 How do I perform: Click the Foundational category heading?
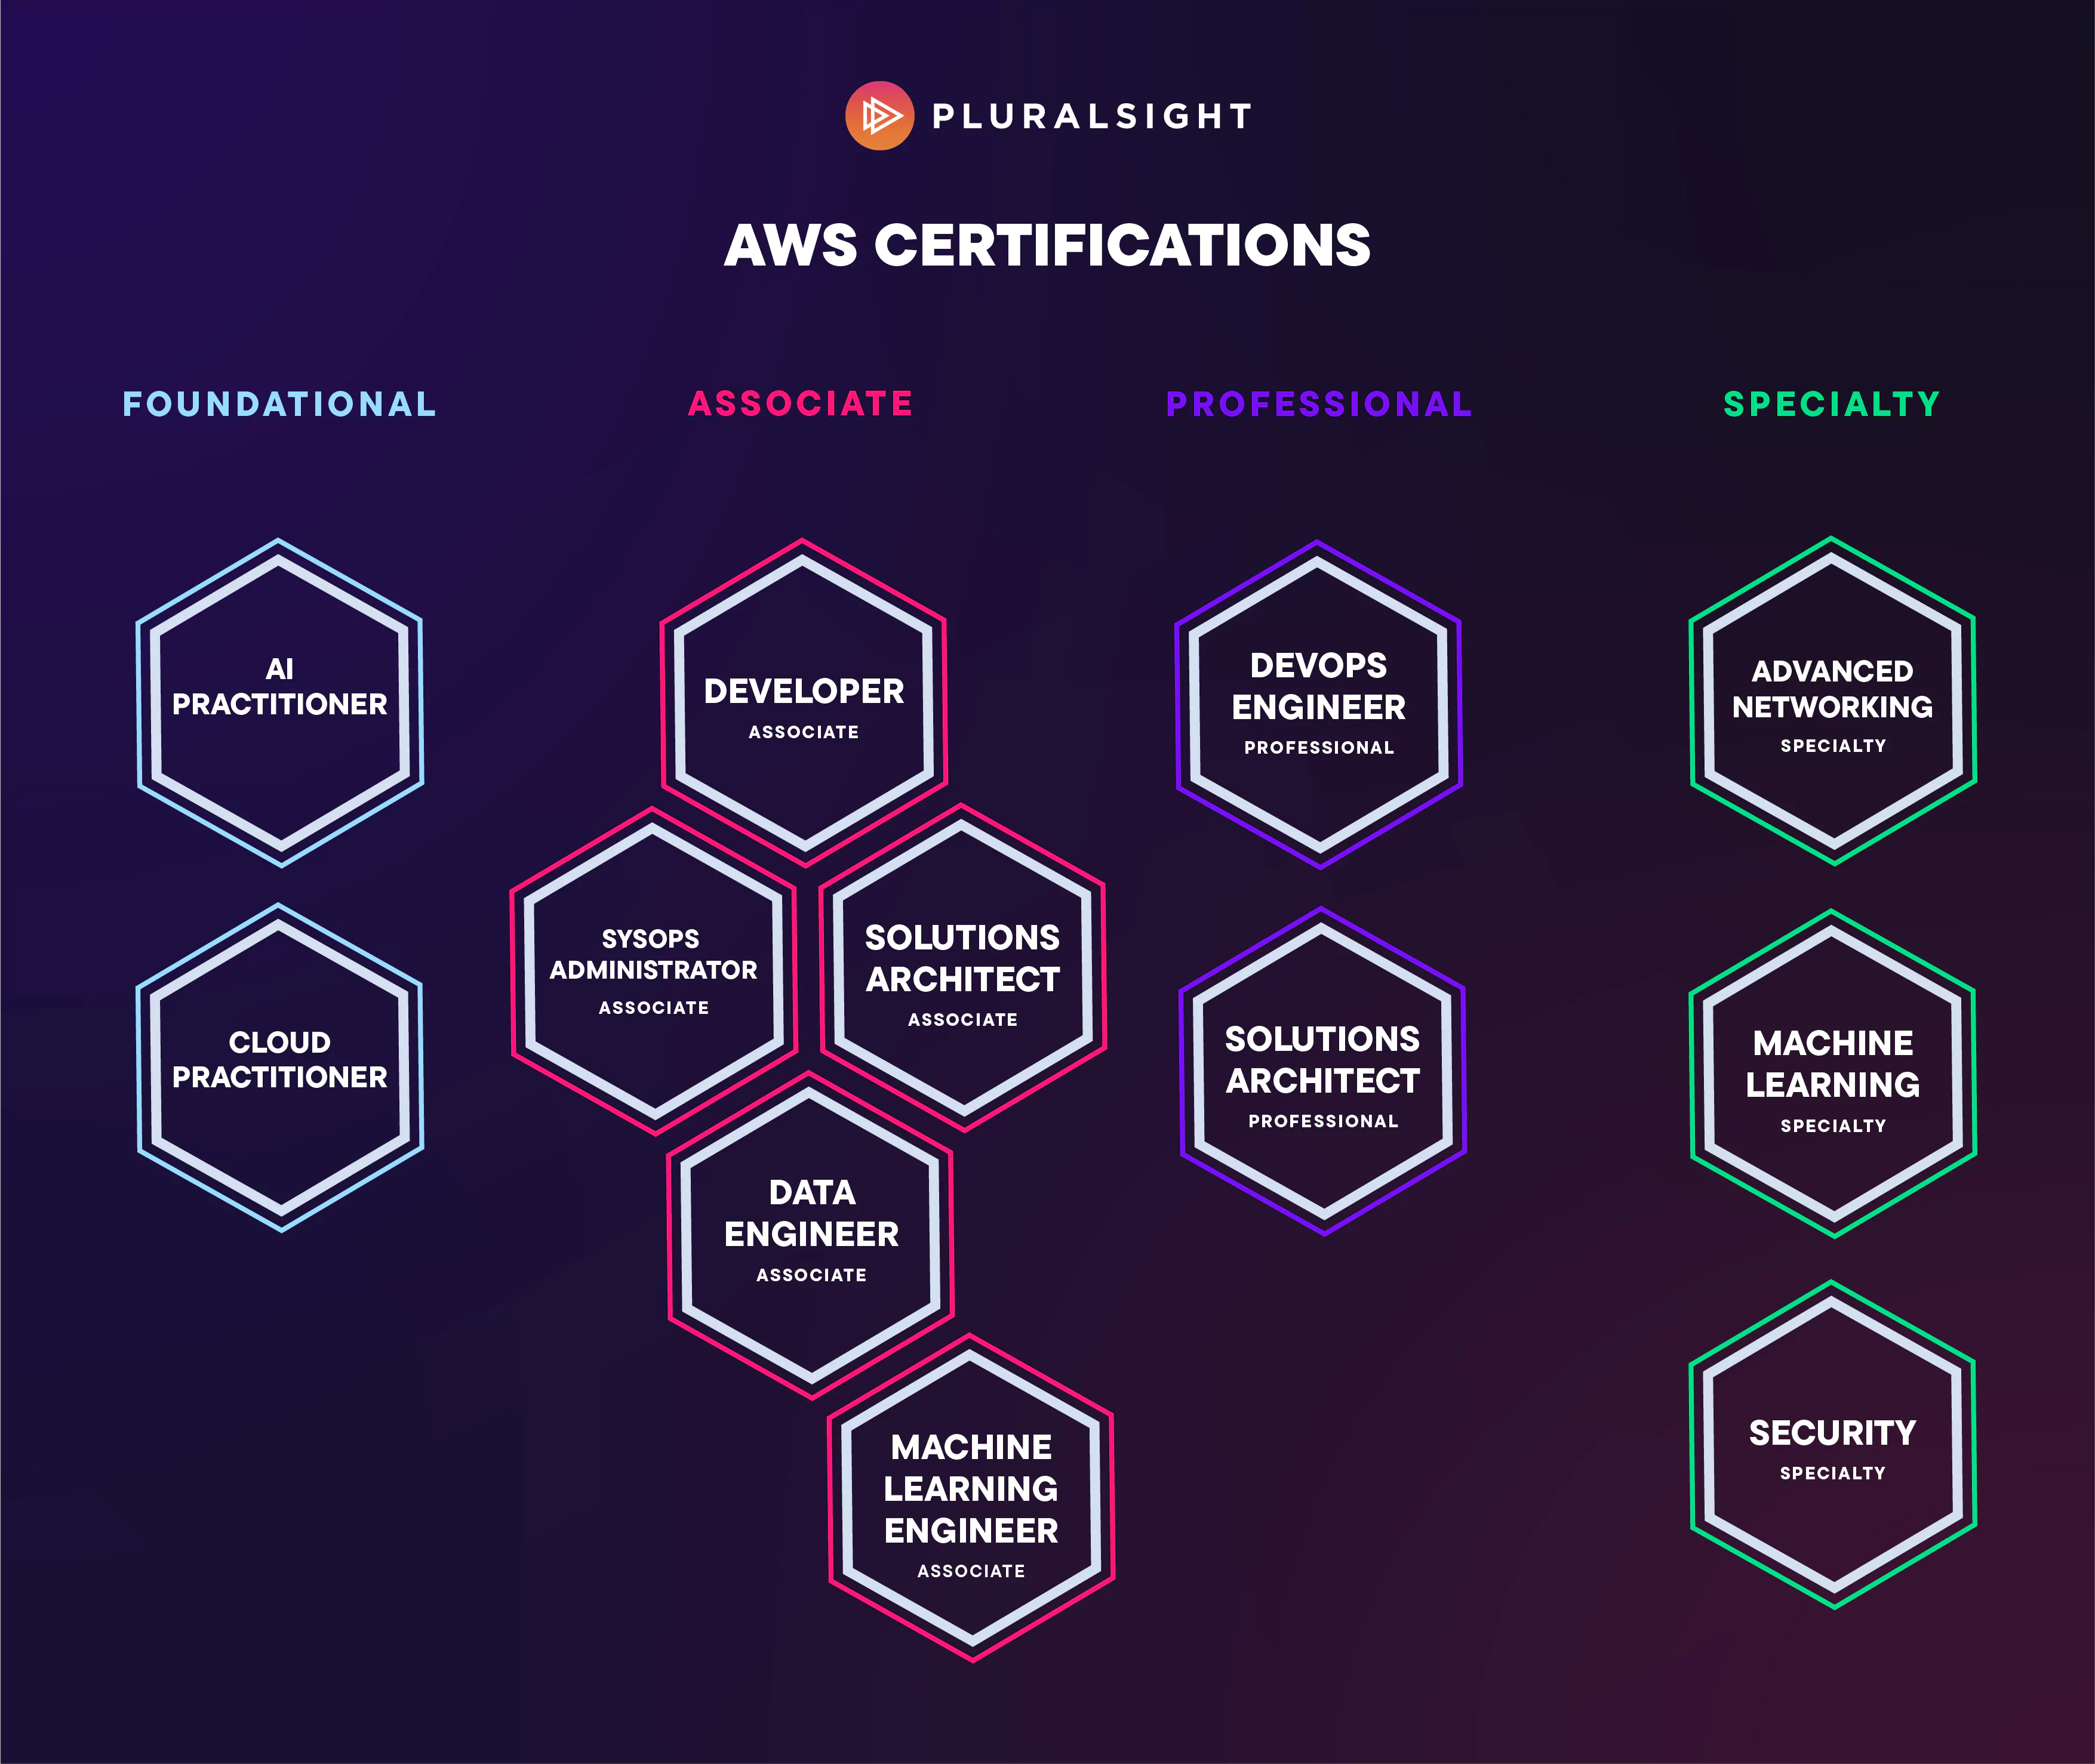pyautogui.click(x=280, y=404)
